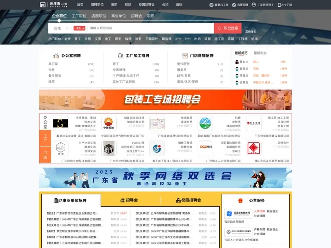
Task: Click the search magnifier icon
Action: pyautogui.click(x=220, y=28)
